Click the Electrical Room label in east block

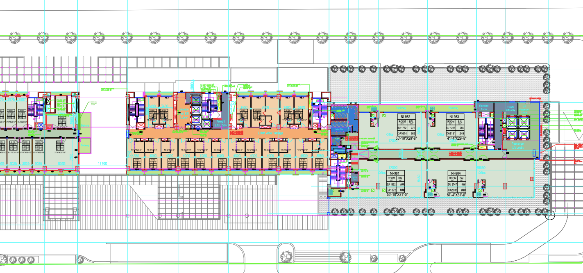tap(484, 108)
